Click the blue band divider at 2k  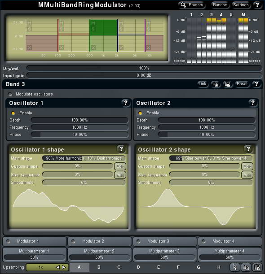click(118, 35)
